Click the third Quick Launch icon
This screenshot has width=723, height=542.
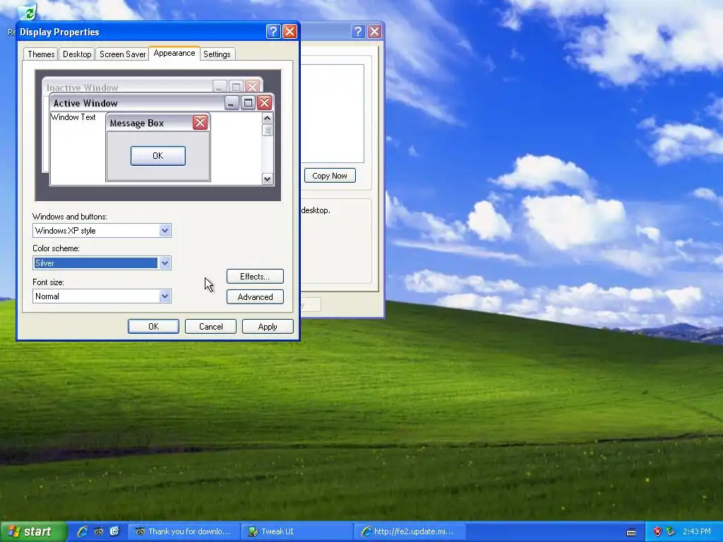click(x=114, y=531)
